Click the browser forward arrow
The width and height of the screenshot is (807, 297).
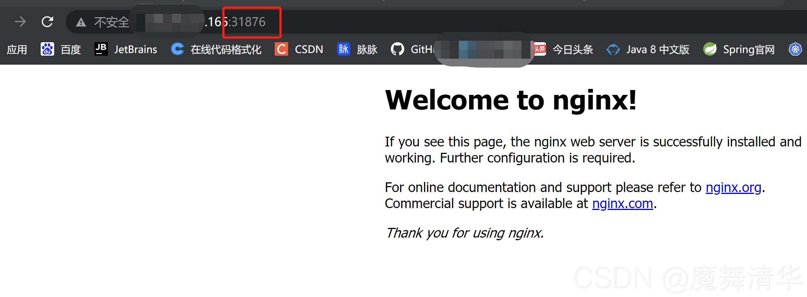point(21,22)
